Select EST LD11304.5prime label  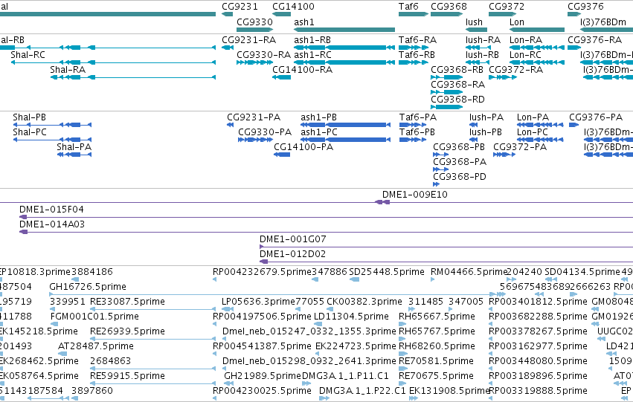tap(351, 317)
